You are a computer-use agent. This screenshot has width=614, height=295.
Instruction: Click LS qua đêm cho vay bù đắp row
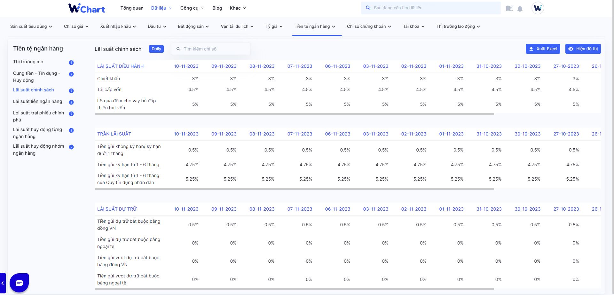tap(127, 104)
